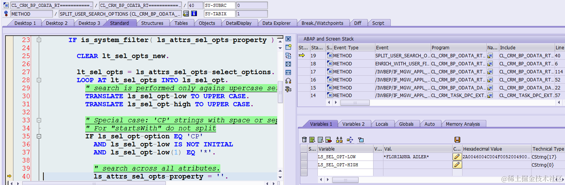Viewport: 565px width, 185px height.
Task: Open the Tables tab
Action: tap(181, 23)
